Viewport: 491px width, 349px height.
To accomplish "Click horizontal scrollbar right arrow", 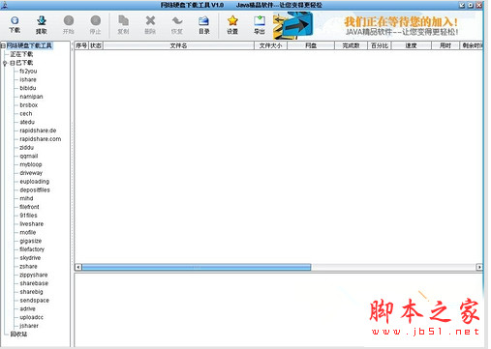I will click(479, 267).
